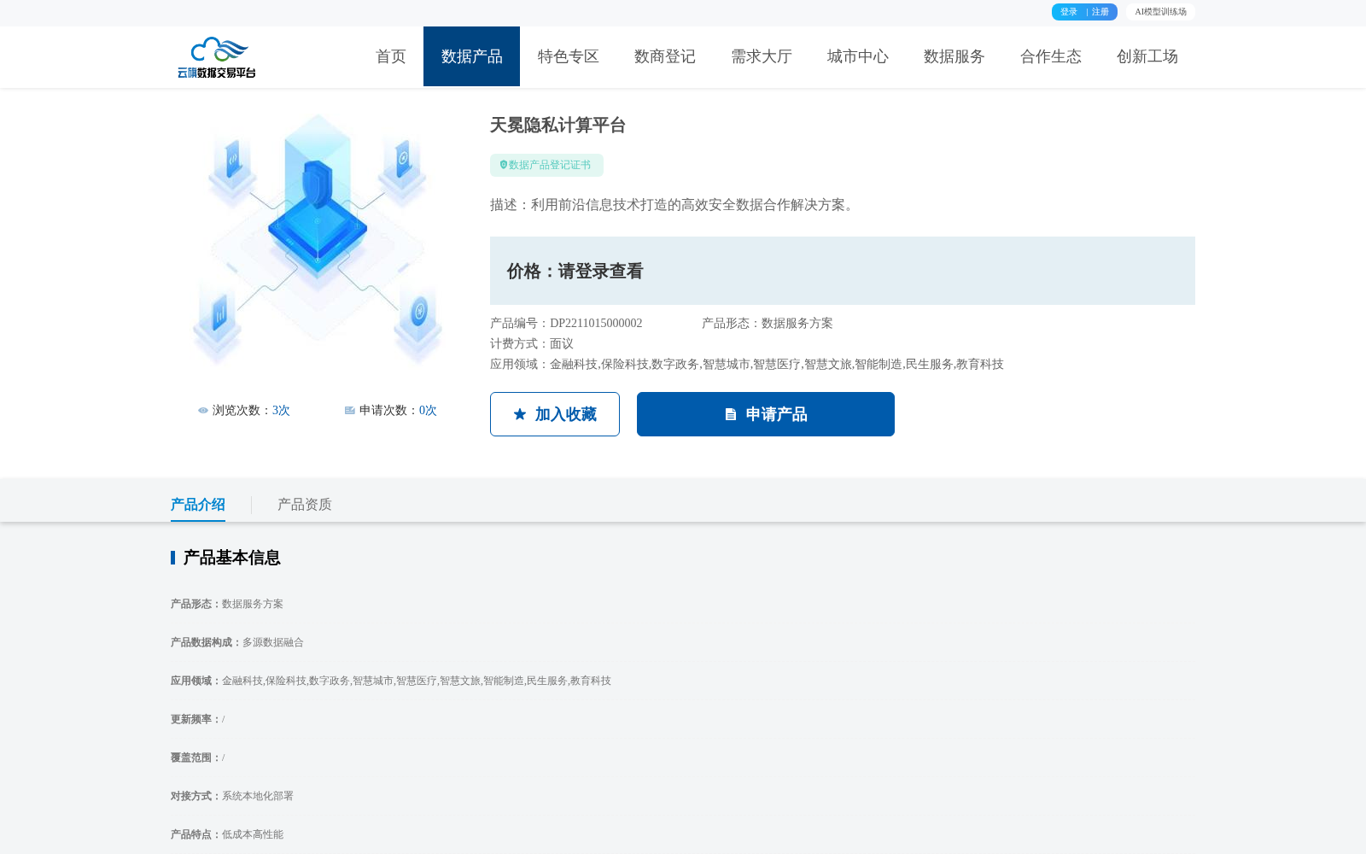
Task: Click the 加入收藏 button
Action: (555, 414)
